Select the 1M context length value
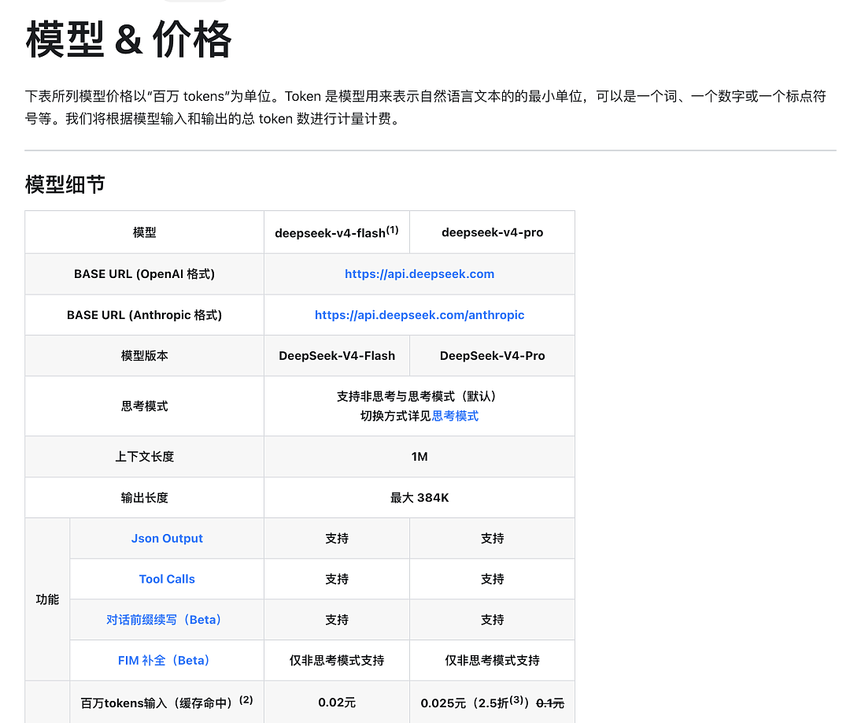The image size is (850, 723). point(419,457)
